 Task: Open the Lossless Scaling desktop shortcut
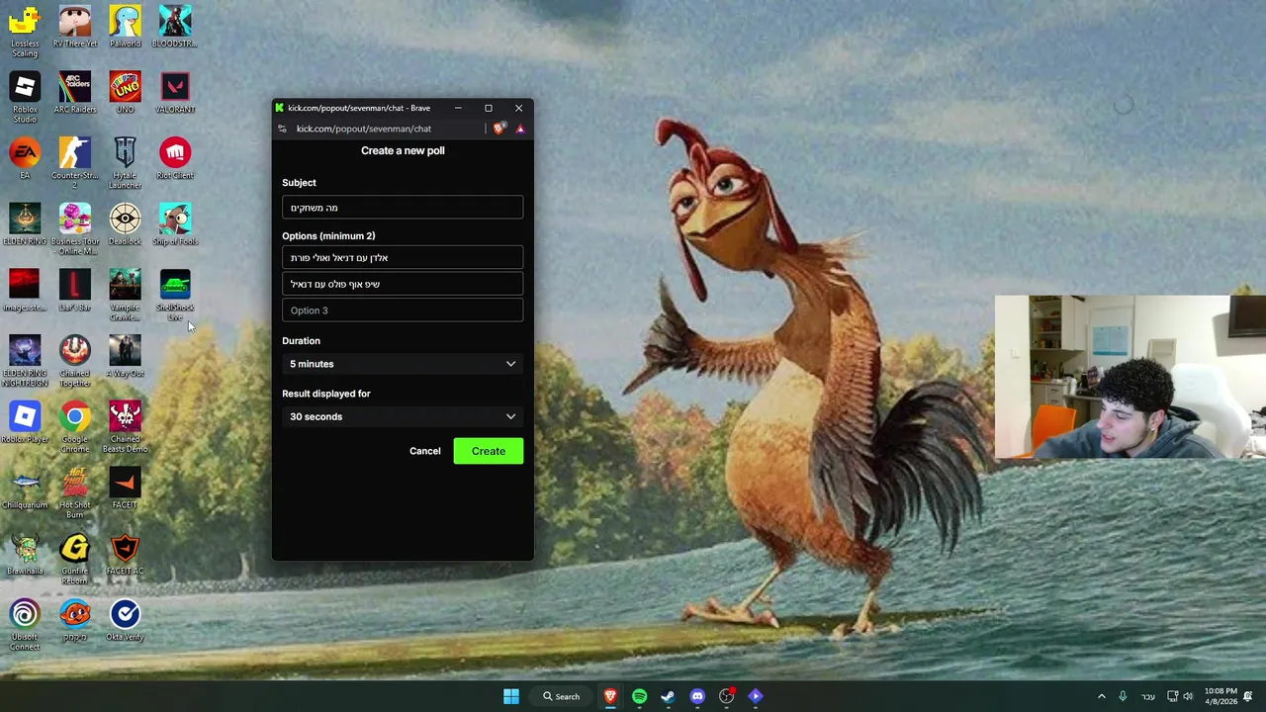[x=25, y=31]
